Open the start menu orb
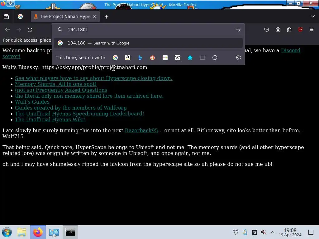 tap(7, 232)
